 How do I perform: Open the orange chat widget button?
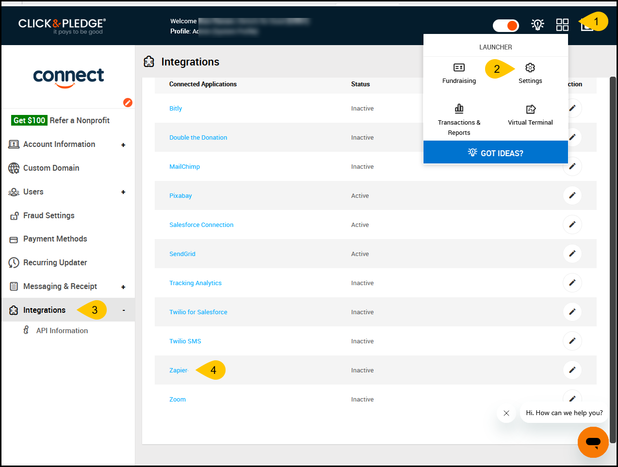tap(593, 442)
